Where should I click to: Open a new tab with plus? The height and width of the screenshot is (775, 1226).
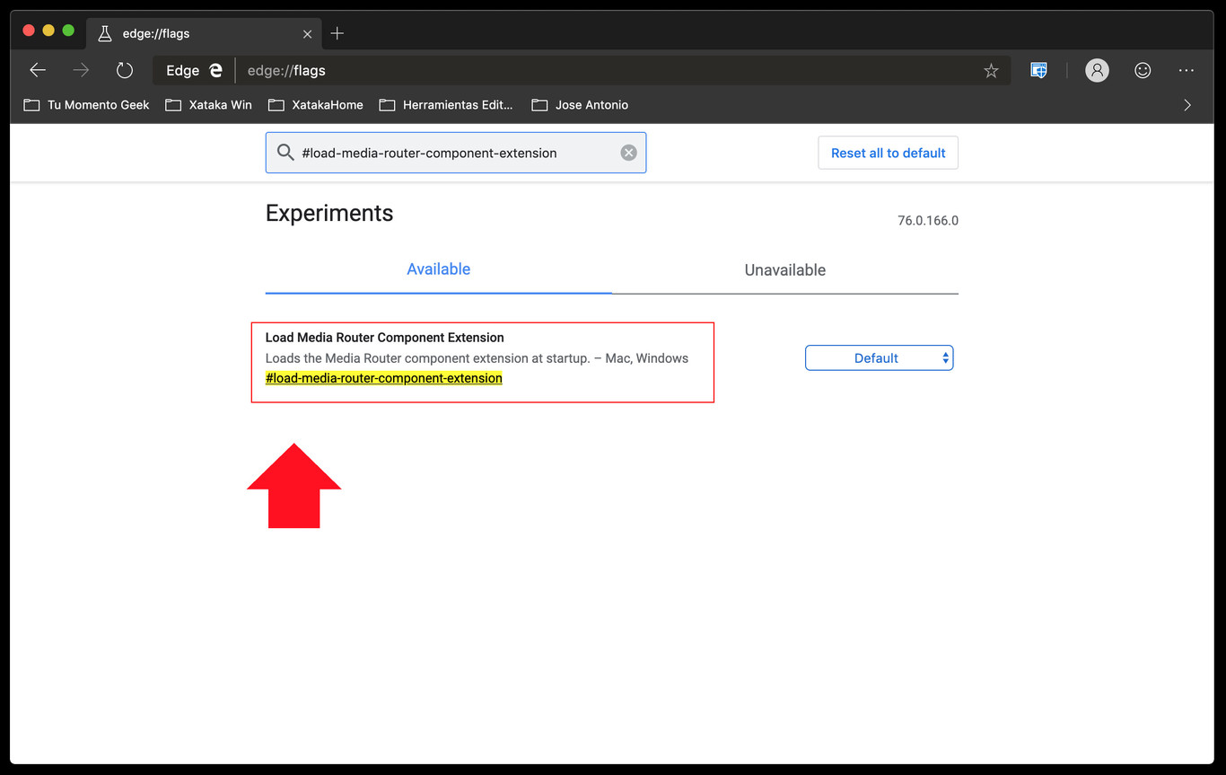coord(337,33)
